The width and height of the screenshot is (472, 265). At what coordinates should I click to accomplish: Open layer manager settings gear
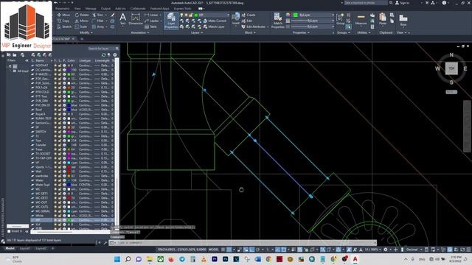(115, 54)
